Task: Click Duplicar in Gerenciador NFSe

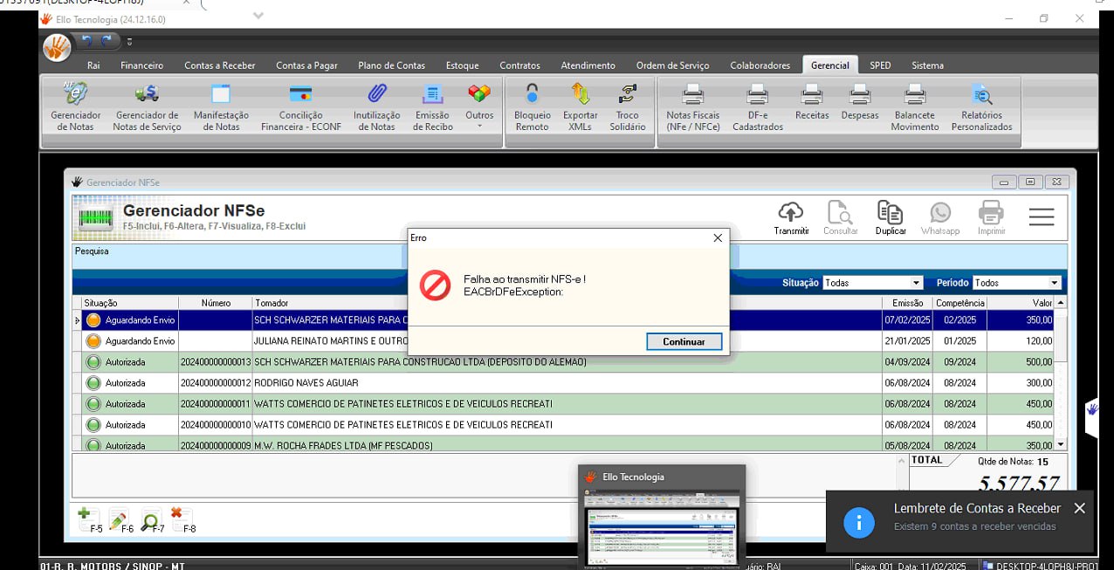Action: [x=891, y=217]
